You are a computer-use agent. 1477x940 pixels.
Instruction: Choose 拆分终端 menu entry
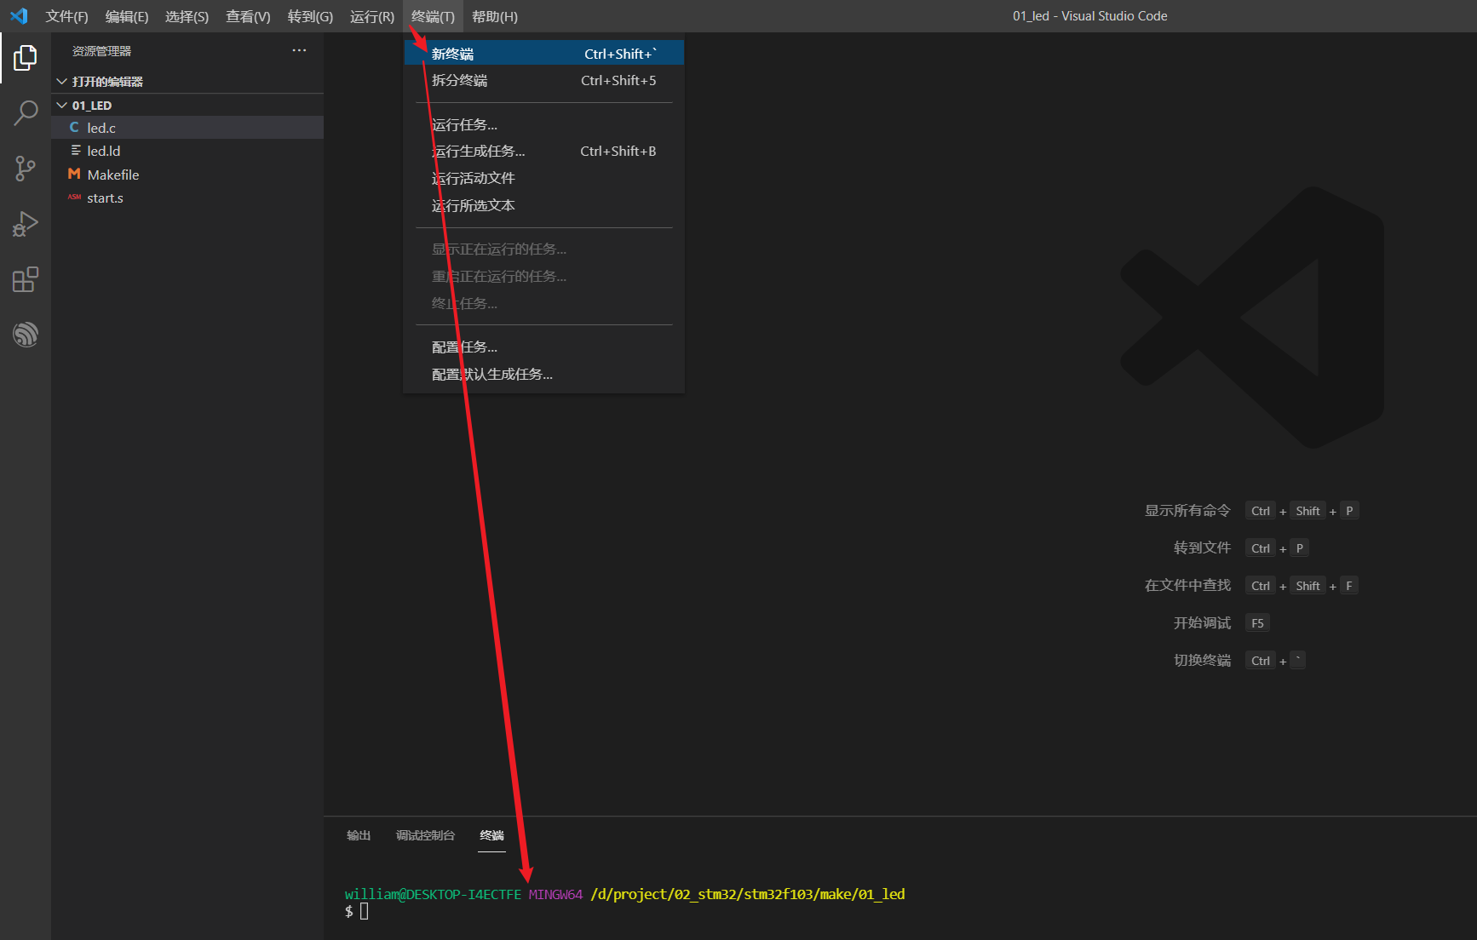(x=543, y=80)
